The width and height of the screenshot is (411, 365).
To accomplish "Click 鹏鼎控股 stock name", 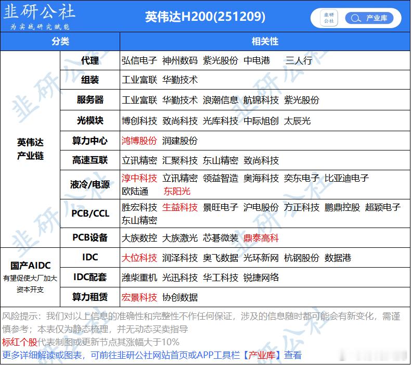I will pyautogui.click(x=342, y=207).
